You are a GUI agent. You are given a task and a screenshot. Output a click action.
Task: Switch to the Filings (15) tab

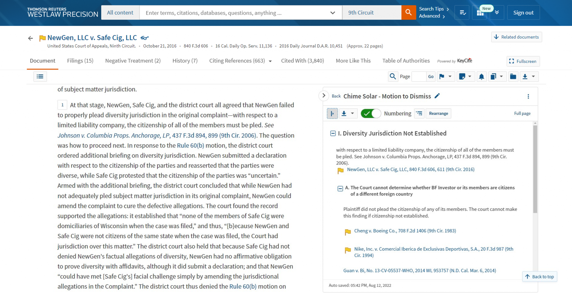click(80, 61)
